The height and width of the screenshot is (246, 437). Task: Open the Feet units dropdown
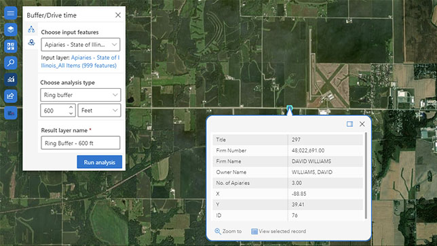tap(99, 110)
